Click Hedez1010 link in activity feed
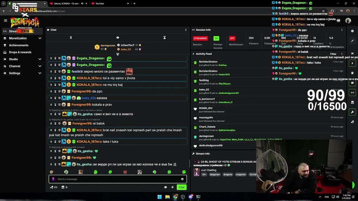Image resolution: width=358 pixels, height=201 pixels. 224,75
